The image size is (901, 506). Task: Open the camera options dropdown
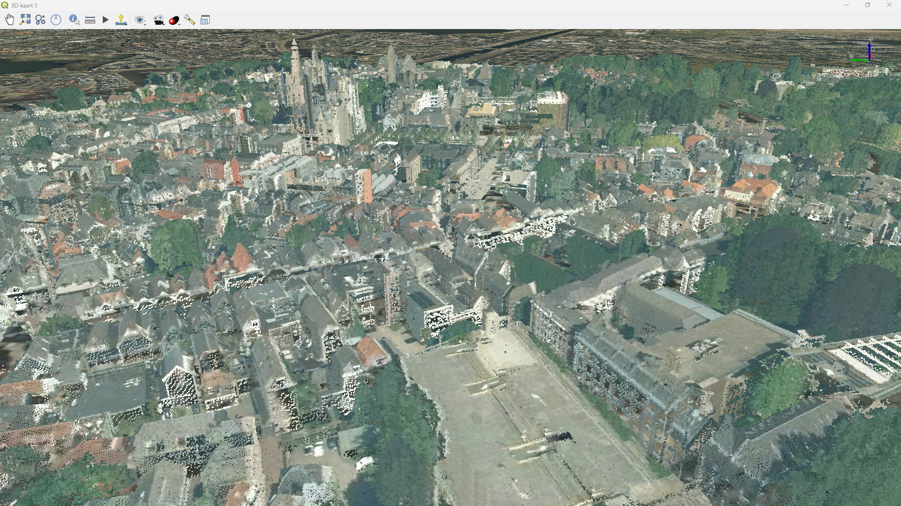159,20
